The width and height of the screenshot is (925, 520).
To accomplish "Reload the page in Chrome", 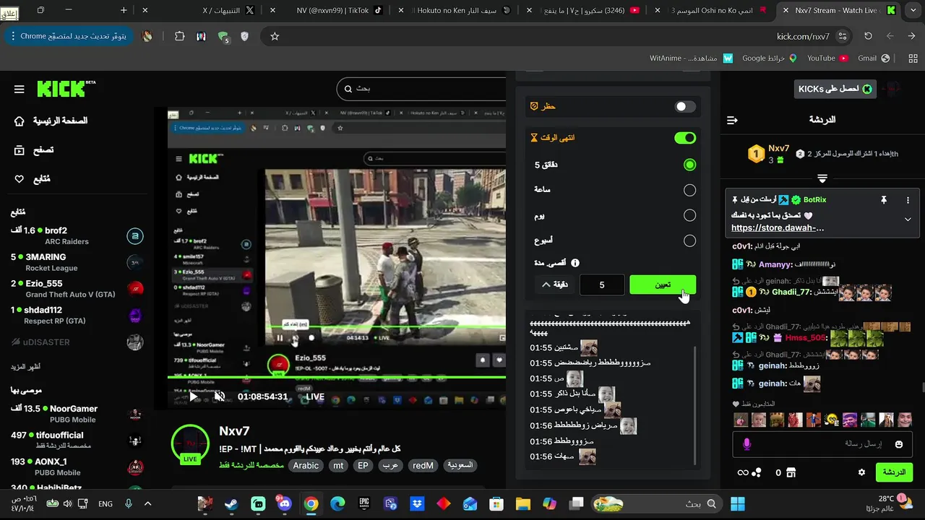I will pos(868,36).
